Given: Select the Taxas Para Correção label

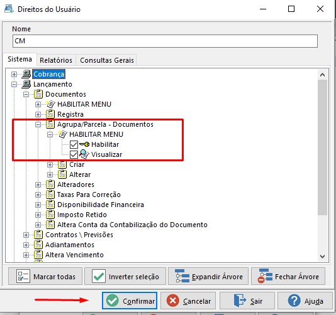Looking at the screenshot, I should (89, 195).
